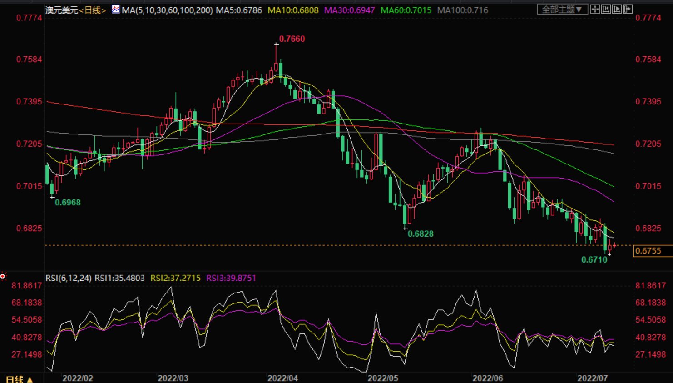Click the red RSI panel marker icon
Screen dimensions: 673x383
point(3,276)
